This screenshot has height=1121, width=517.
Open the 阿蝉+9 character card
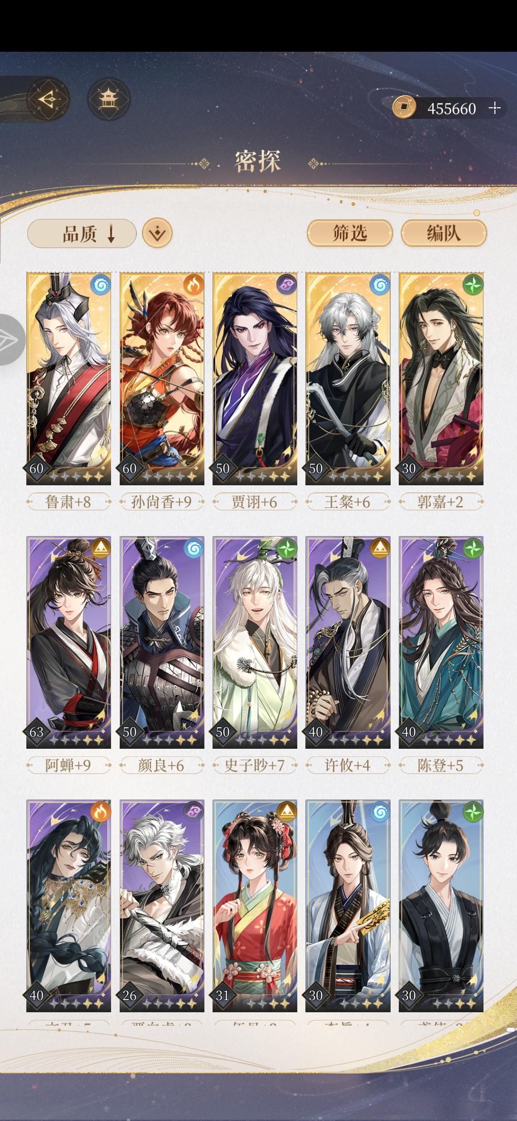coord(68,642)
